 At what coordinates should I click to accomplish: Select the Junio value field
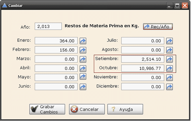pyautogui.click(x=56, y=86)
